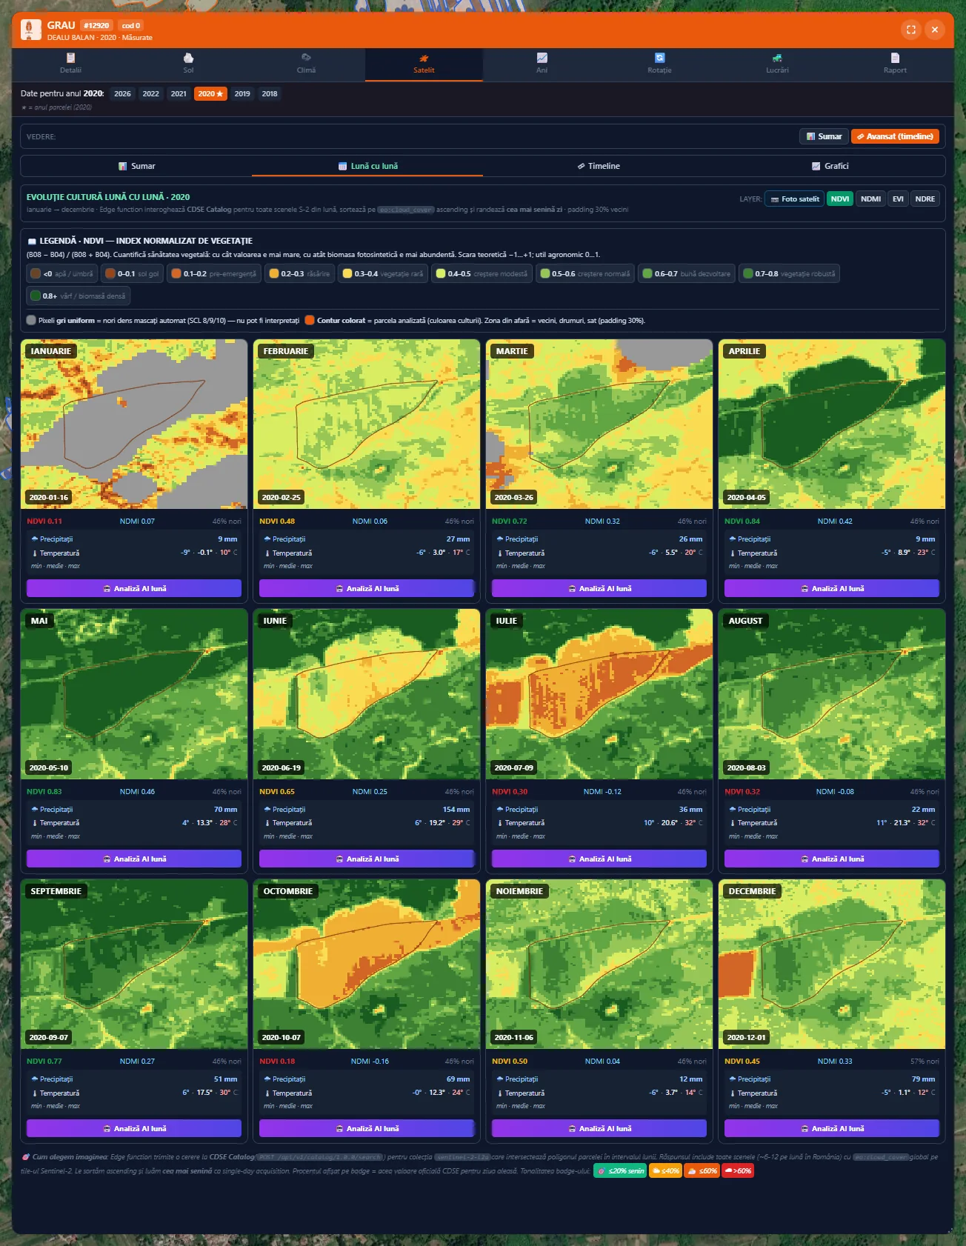Screen dimensions: 966x1246
Task: Click the Raport document icon
Action: (895, 58)
